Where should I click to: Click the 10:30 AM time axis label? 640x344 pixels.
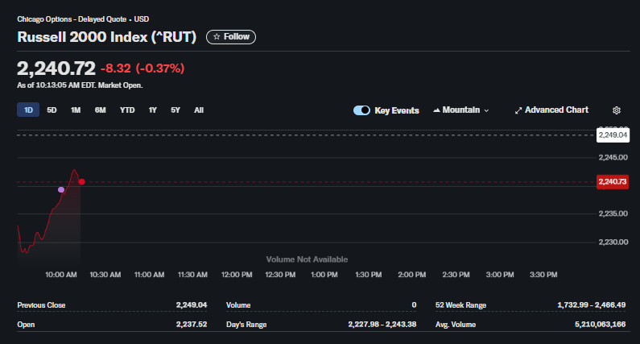[105, 275]
